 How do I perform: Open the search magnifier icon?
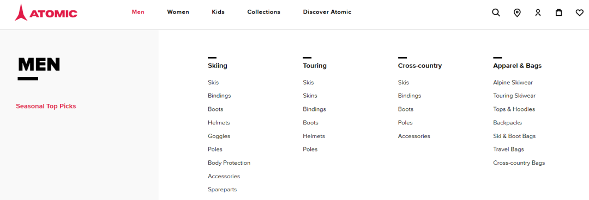(496, 12)
